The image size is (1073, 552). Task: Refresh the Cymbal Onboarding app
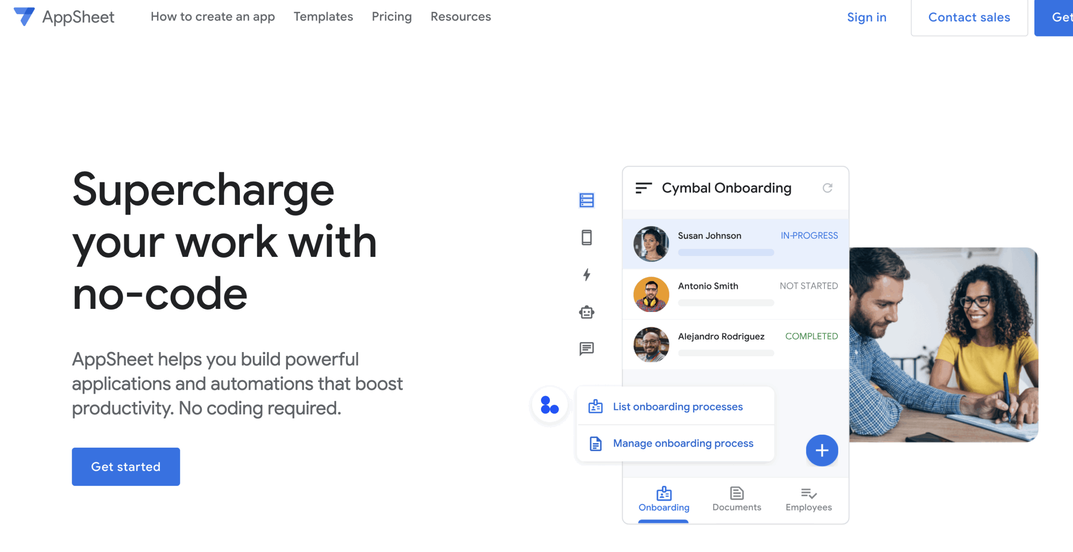tap(827, 188)
